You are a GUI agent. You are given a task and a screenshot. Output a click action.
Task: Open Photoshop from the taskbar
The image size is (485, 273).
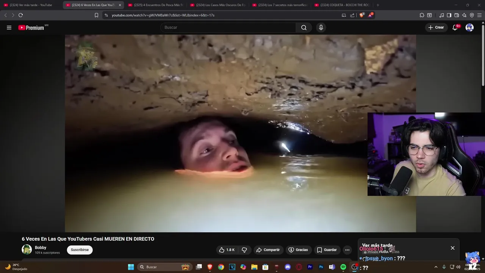(x=321, y=267)
